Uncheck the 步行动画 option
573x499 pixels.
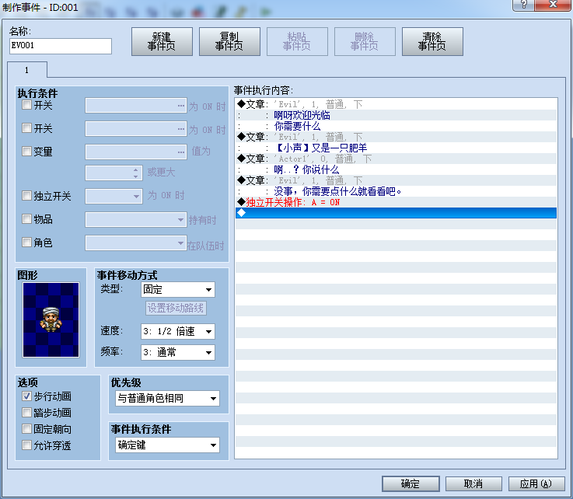pos(26,396)
